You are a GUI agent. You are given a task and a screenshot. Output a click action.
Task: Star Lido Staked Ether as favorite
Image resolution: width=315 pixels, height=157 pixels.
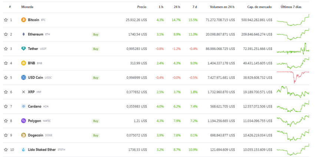(6, 150)
